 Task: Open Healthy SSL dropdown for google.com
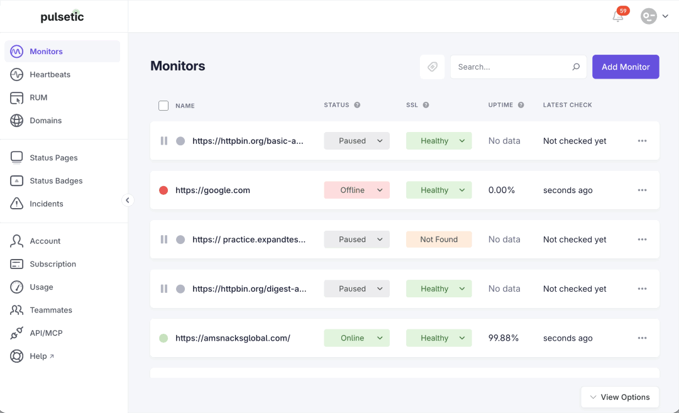(439, 190)
